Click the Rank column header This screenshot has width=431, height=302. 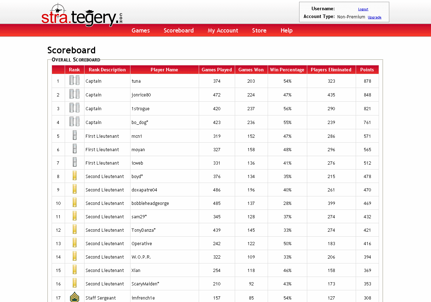click(75, 70)
